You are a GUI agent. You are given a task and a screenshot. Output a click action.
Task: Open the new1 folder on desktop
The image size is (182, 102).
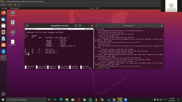point(13,33)
